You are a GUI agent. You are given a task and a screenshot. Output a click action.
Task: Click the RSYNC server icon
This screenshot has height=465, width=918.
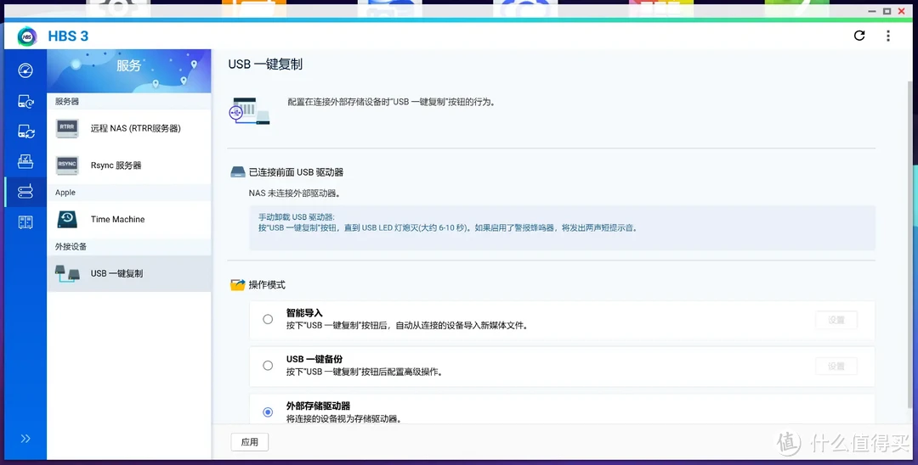(x=67, y=165)
